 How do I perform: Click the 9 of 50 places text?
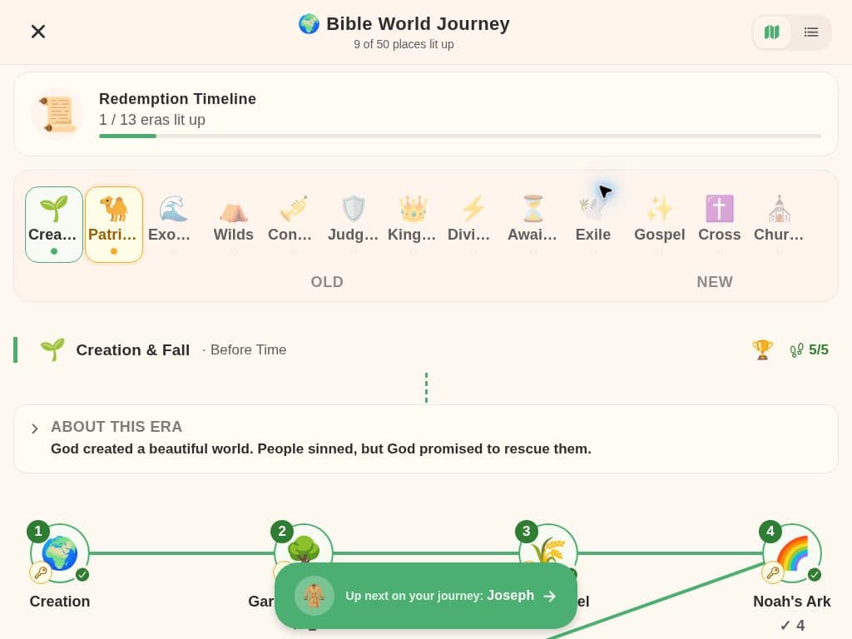point(404,45)
